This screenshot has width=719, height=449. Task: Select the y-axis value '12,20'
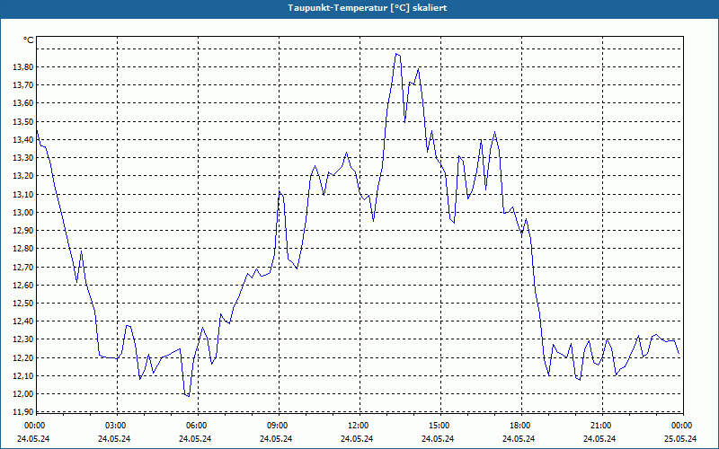23,357
